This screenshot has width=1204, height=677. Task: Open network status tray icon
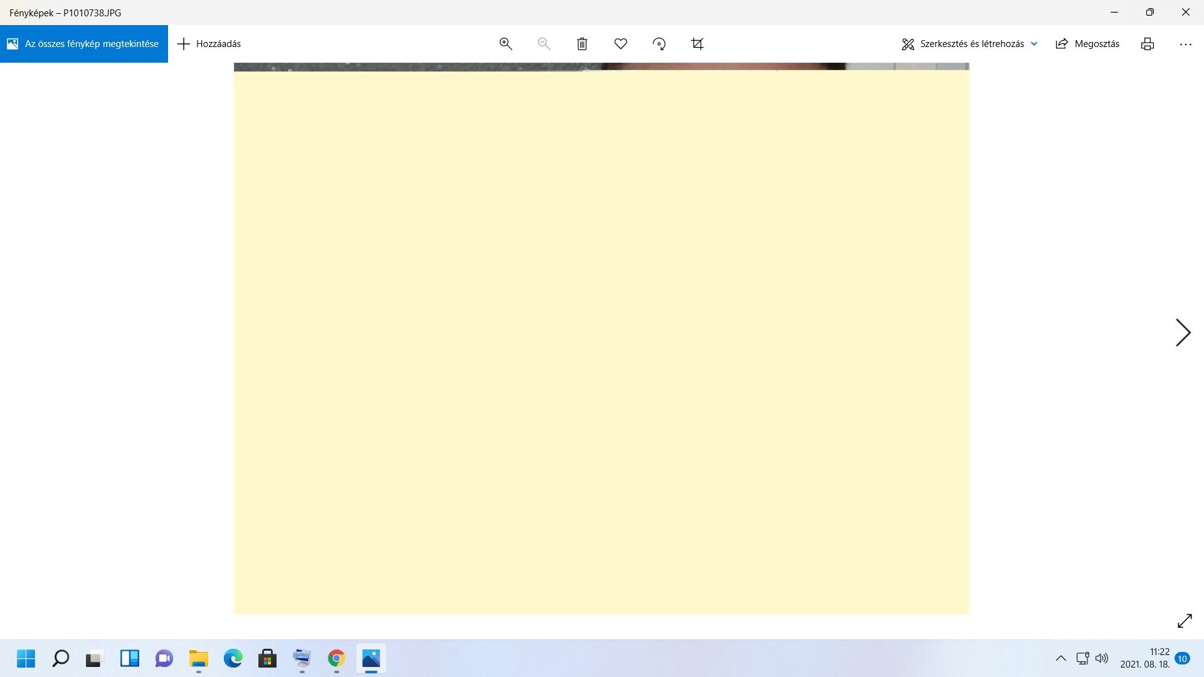[1083, 658]
